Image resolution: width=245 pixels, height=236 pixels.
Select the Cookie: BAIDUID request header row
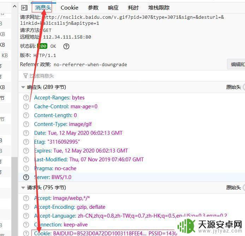132,233
